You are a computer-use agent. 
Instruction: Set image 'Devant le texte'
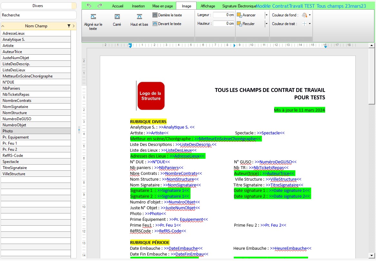coord(167,24)
